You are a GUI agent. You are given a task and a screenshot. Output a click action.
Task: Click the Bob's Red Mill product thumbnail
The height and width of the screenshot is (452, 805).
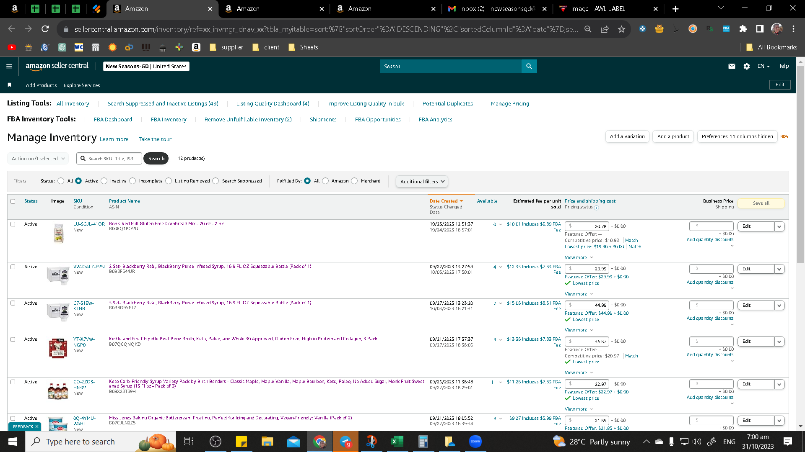(x=58, y=234)
